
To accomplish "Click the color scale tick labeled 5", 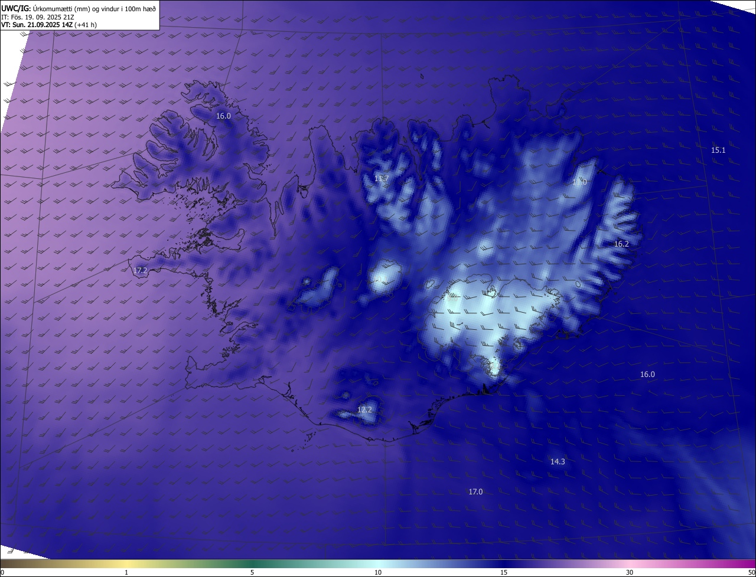I will tap(252, 572).
